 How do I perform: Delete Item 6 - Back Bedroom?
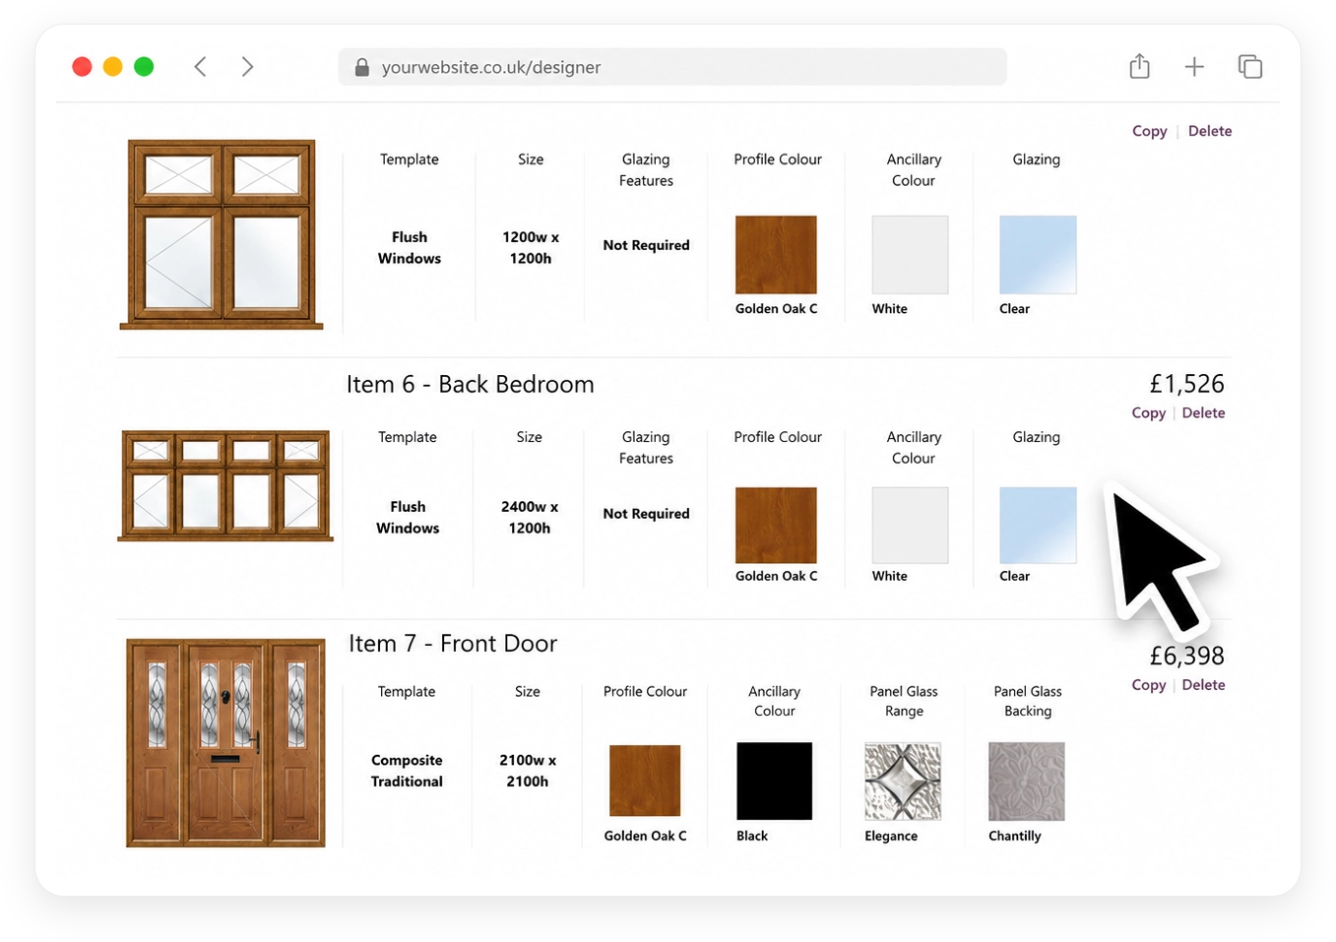(x=1203, y=412)
